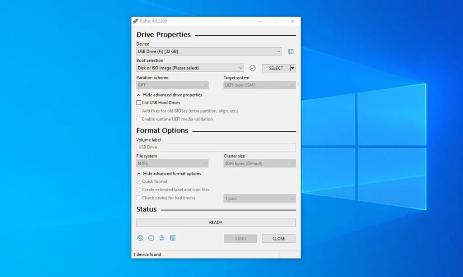463x277 pixels.
Task: Click the Drive Properties heading
Action: pyautogui.click(x=164, y=34)
